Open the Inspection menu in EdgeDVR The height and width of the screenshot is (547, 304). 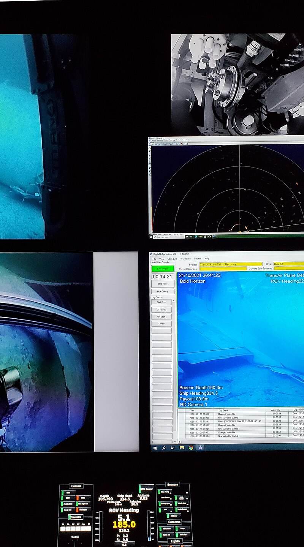pyautogui.click(x=185, y=259)
